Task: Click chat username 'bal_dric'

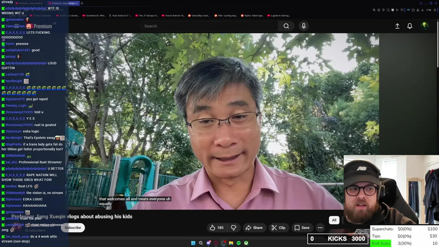Action: click(11, 162)
